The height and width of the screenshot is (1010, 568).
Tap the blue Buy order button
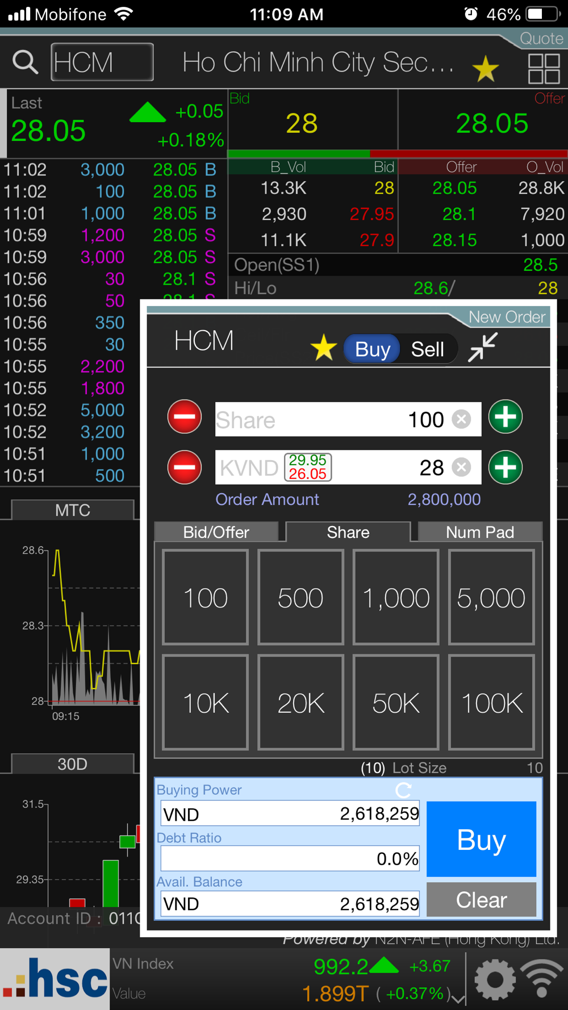point(482,839)
